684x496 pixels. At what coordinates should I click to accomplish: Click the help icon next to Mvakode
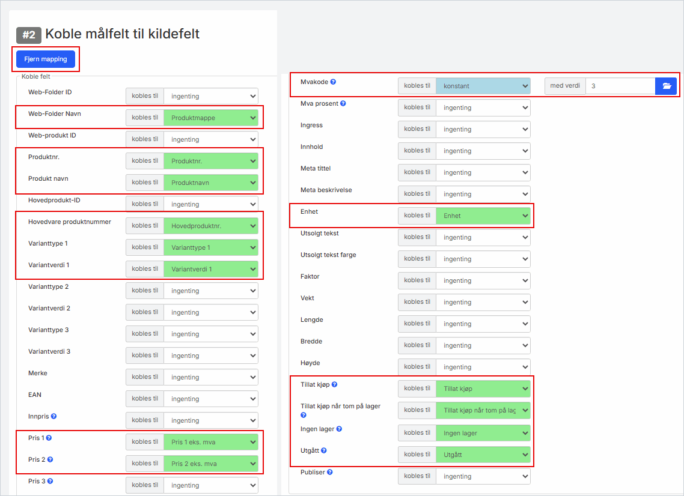point(333,82)
